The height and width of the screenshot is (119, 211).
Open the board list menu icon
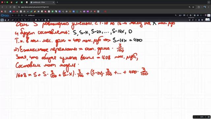coord(26,16)
